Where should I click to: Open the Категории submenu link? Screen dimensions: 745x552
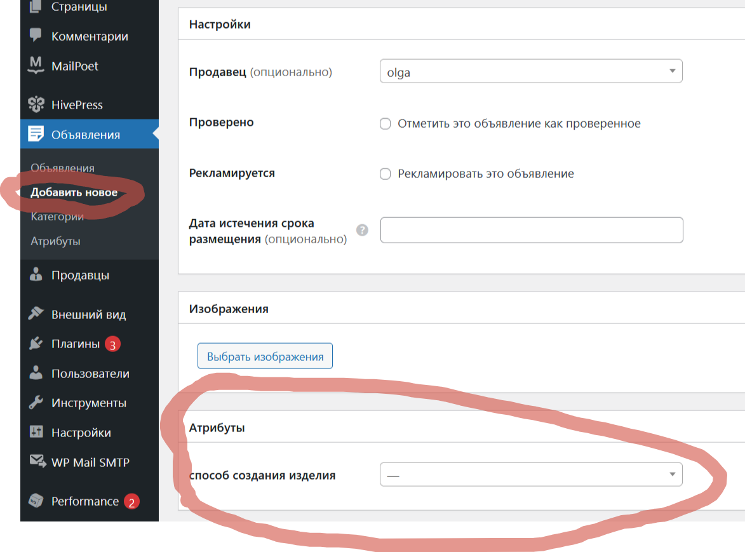(x=57, y=217)
